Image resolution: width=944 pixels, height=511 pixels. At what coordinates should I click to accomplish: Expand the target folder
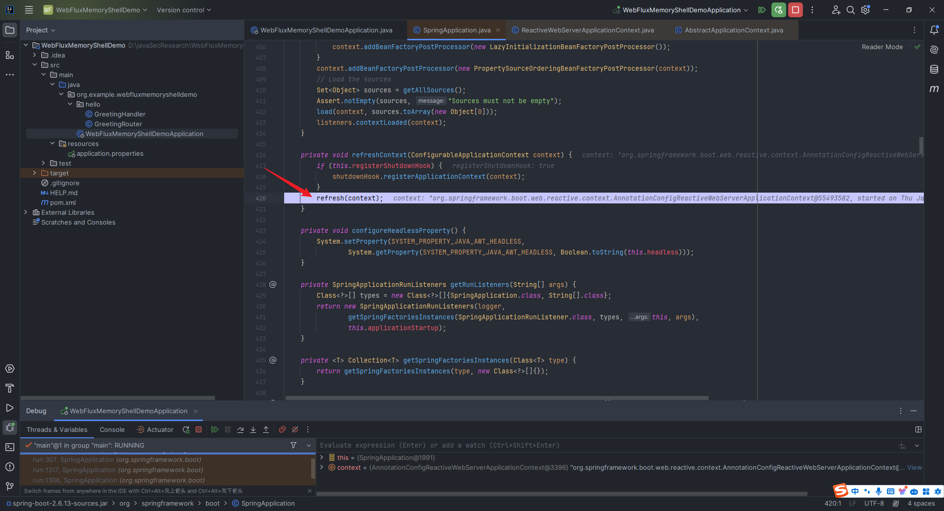(34, 173)
